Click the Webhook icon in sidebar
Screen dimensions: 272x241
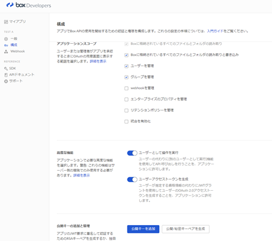click(6, 51)
